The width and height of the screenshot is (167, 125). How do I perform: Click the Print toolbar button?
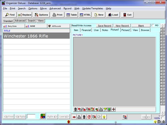click(x=57, y=15)
